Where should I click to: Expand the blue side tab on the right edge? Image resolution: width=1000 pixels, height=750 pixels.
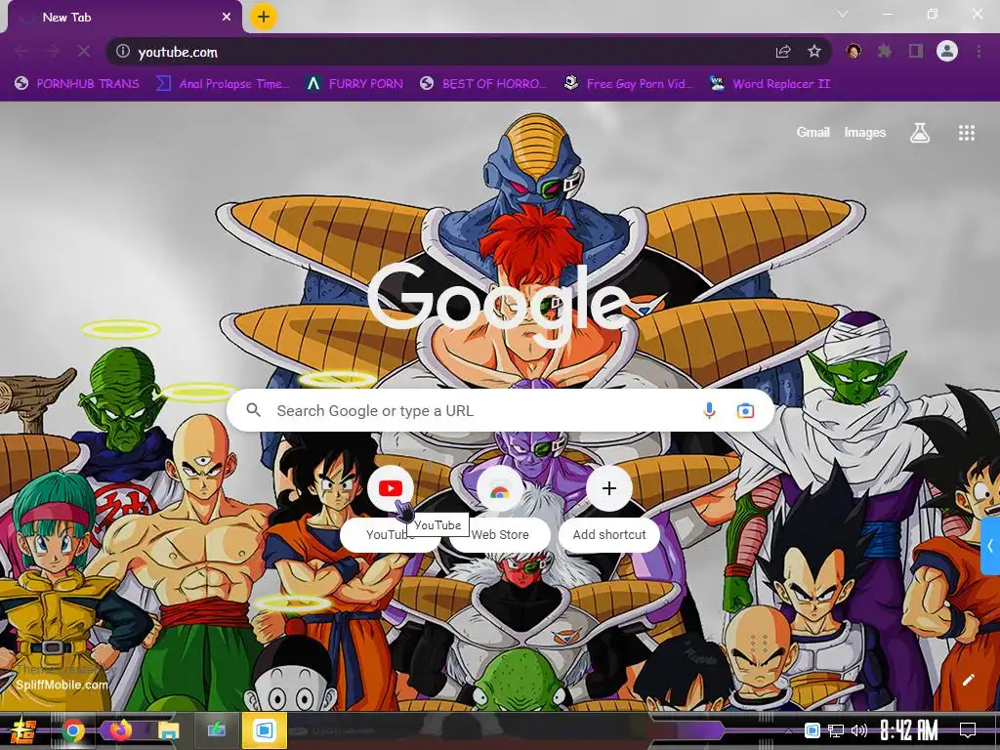(990, 546)
